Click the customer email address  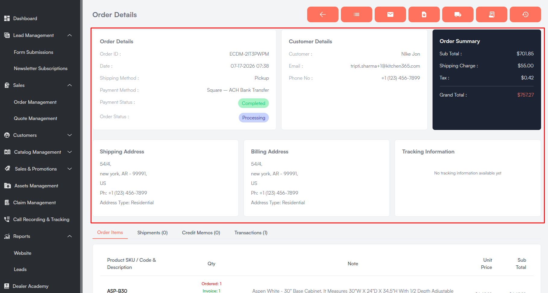pyautogui.click(x=385, y=66)
